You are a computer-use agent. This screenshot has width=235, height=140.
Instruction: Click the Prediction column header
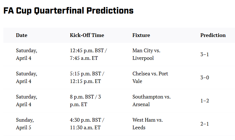pos(213,35)
